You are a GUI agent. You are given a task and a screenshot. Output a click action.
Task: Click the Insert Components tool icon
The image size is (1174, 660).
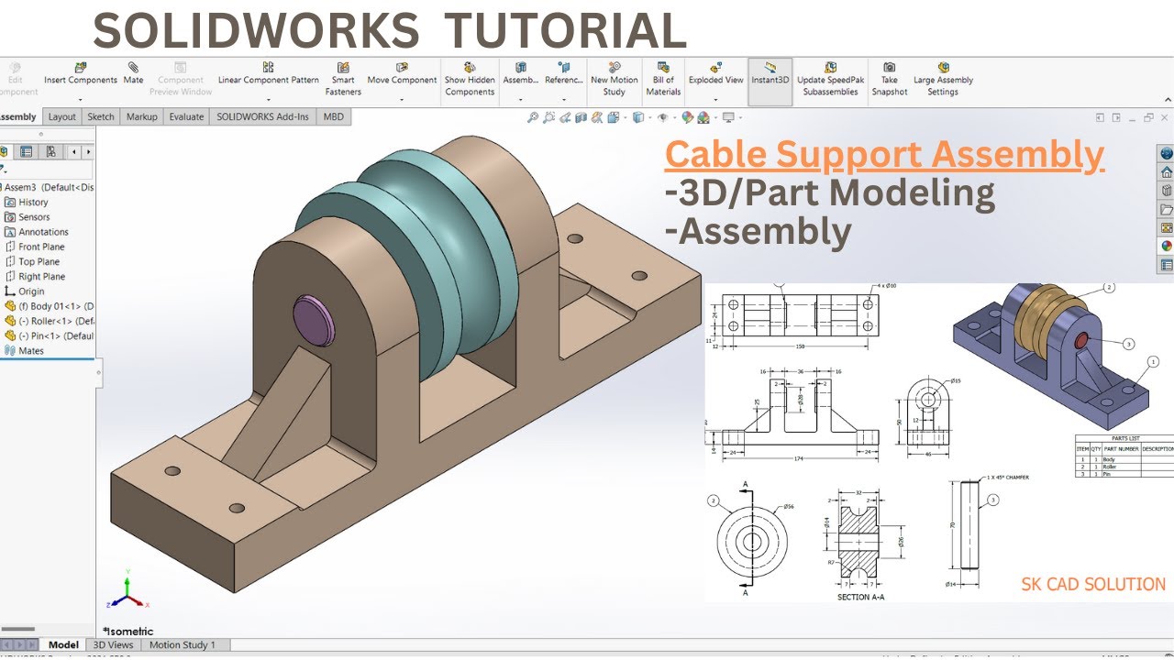tap(81, 68)
